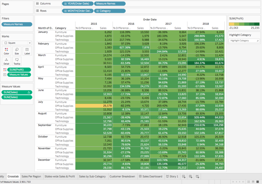Click the yellow end of the SUM(Profit) legend
Viewport: 262px width, 184px height.
231,24
